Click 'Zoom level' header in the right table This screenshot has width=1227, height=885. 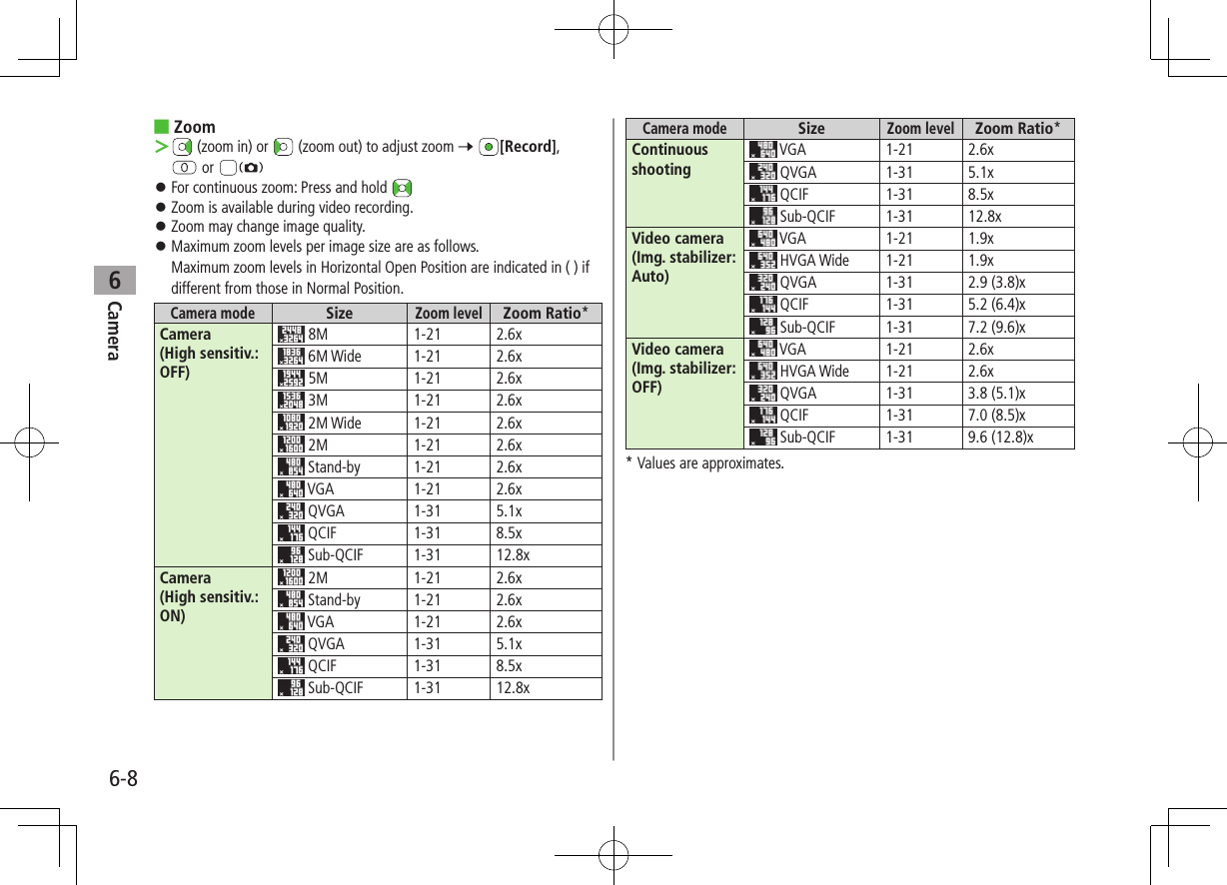point(920,128)
